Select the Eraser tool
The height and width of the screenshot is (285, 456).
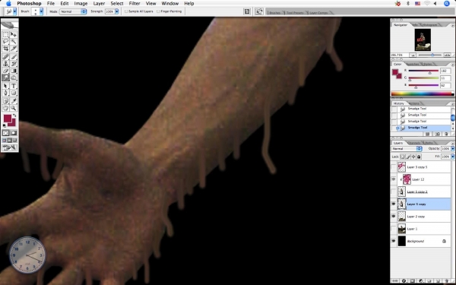click(x=5, y=71)
